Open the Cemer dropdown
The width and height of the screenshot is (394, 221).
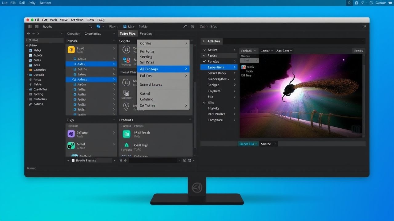[x=267, y=51]
